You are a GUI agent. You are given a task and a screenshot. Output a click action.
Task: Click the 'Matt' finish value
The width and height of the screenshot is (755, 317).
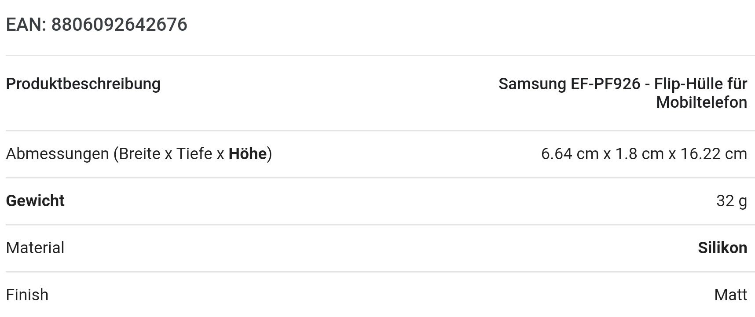click(x=731, y=295)
